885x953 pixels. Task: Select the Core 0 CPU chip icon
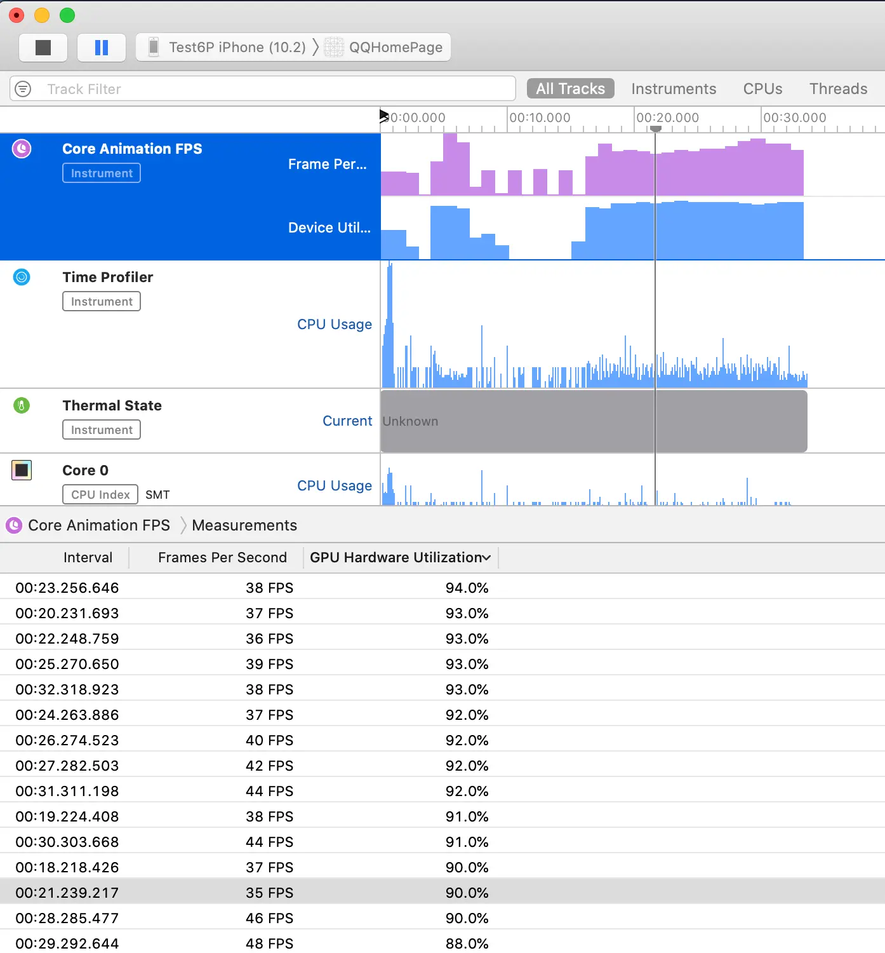(22, 470)
